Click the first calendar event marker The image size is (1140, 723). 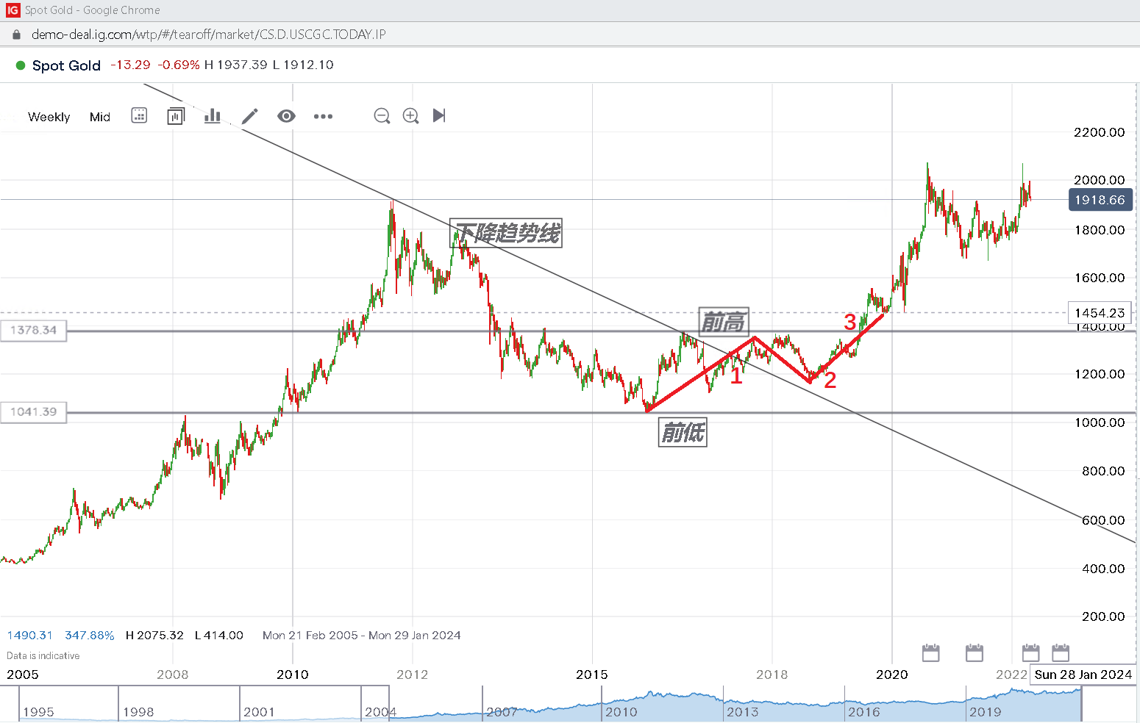click(x=931, y=652)
